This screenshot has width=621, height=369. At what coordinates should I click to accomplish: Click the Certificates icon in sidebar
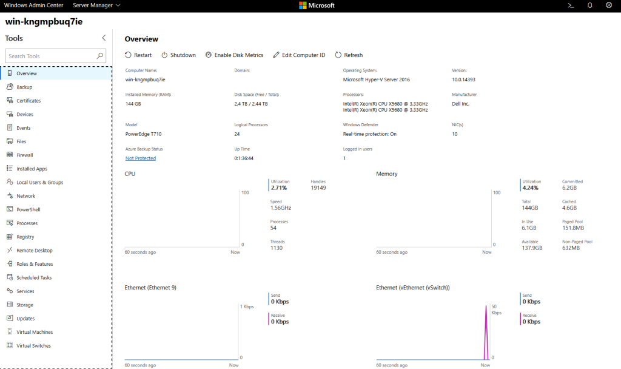[x=10, y=100]
